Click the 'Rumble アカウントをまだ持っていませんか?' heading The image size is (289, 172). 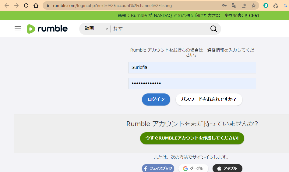tap(192, 124)
